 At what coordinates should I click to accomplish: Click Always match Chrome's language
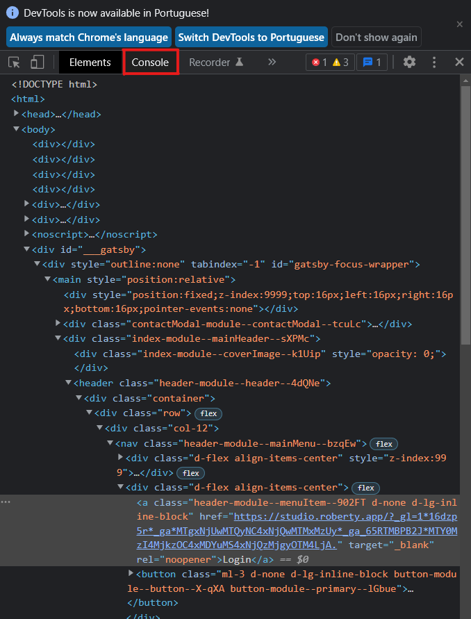[89, 37]
